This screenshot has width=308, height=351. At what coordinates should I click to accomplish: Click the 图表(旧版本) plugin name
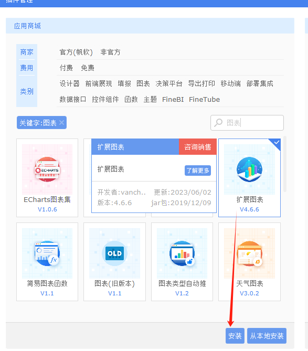(114, 283)
